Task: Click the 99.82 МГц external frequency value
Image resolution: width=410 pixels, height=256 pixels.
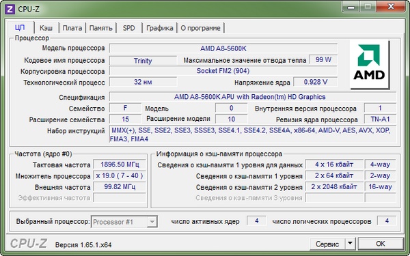Action: click(120, 187)
